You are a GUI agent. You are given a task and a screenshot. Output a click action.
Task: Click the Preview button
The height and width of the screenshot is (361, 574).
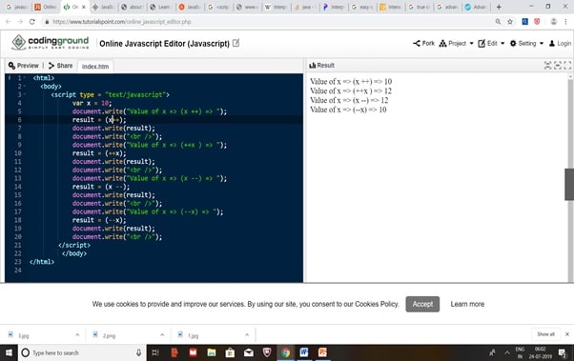(x=24, y=66)
